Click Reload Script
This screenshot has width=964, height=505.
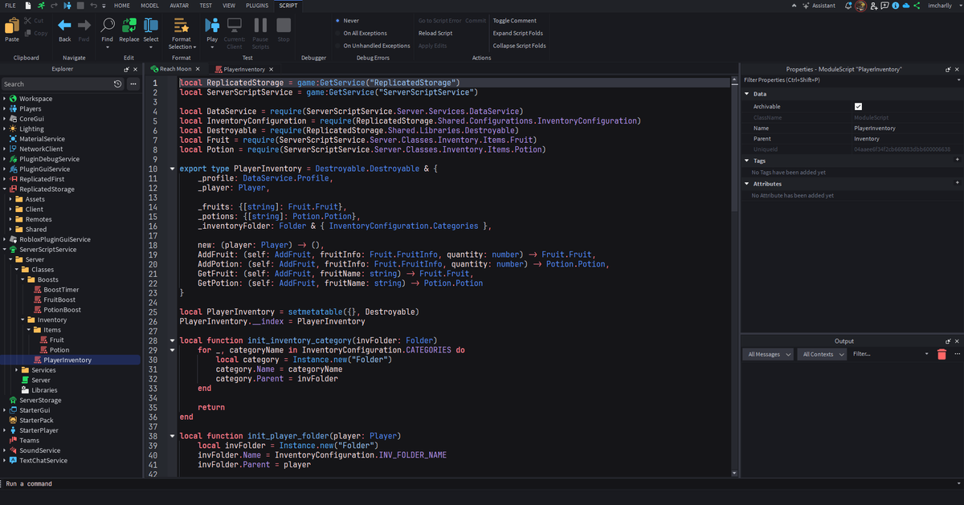[435, 33]
